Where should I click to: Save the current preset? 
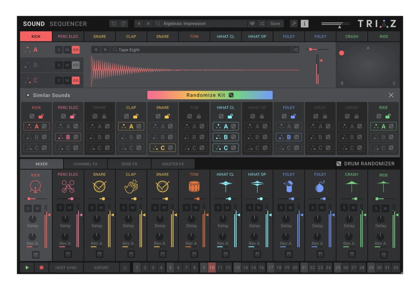pyautogui.click(x=275, y=23)
